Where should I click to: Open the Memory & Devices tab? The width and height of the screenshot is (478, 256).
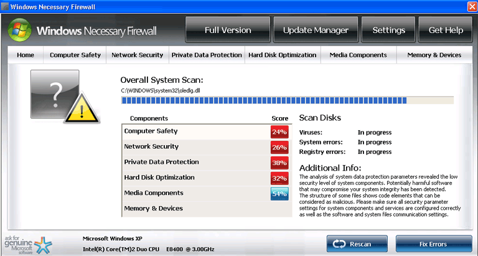[434, 55]
